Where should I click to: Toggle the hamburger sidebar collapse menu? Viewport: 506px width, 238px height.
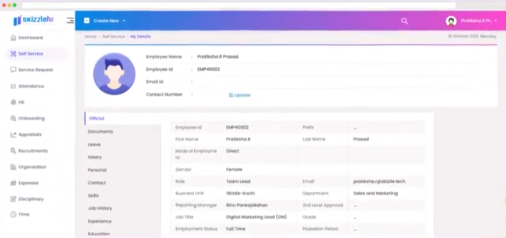pos(70,20)
